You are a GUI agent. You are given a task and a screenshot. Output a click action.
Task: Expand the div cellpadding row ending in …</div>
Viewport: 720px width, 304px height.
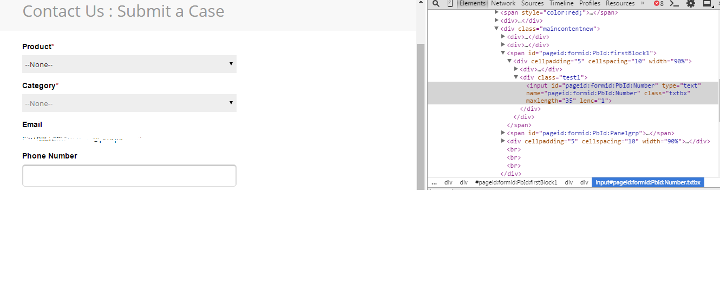click(x=503, y=141)
